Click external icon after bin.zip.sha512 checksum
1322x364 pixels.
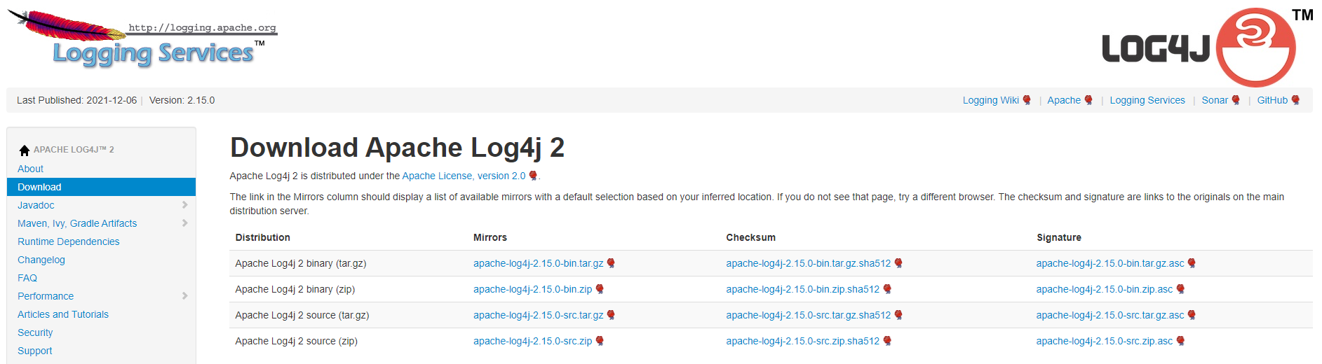(x=887, y=289)
